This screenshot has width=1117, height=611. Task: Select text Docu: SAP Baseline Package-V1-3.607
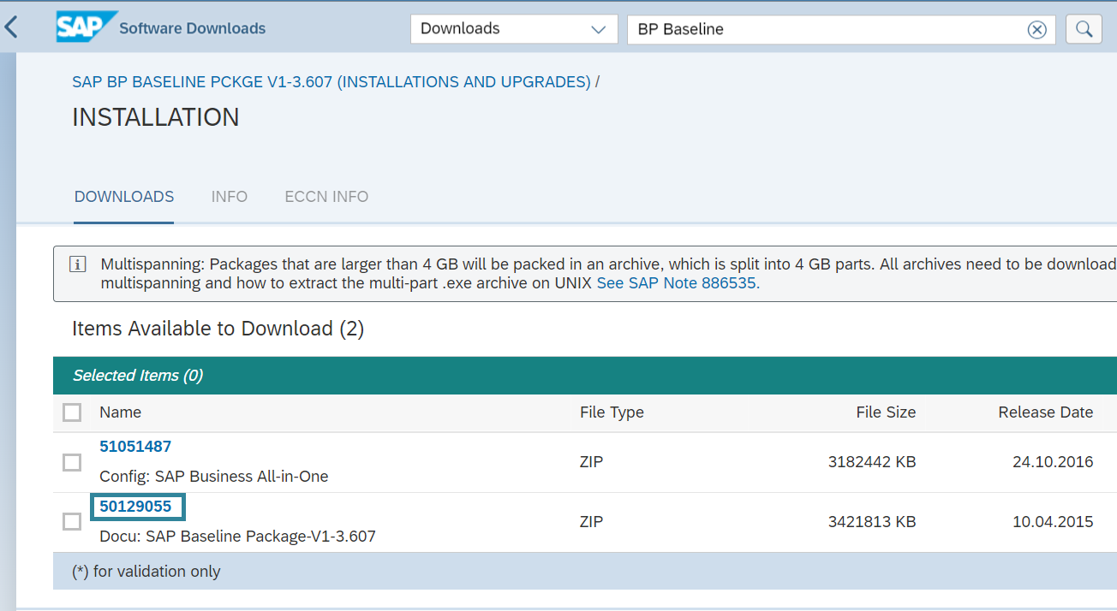[x=238, y=537]
